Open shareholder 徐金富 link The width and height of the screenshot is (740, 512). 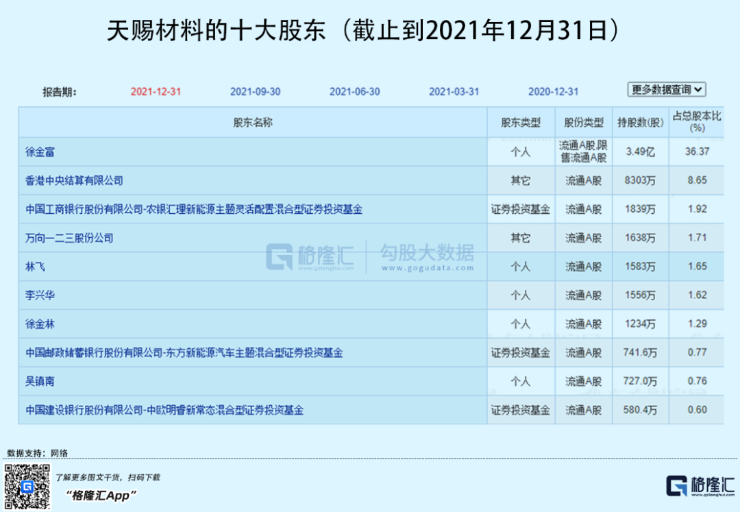(40, 152)
